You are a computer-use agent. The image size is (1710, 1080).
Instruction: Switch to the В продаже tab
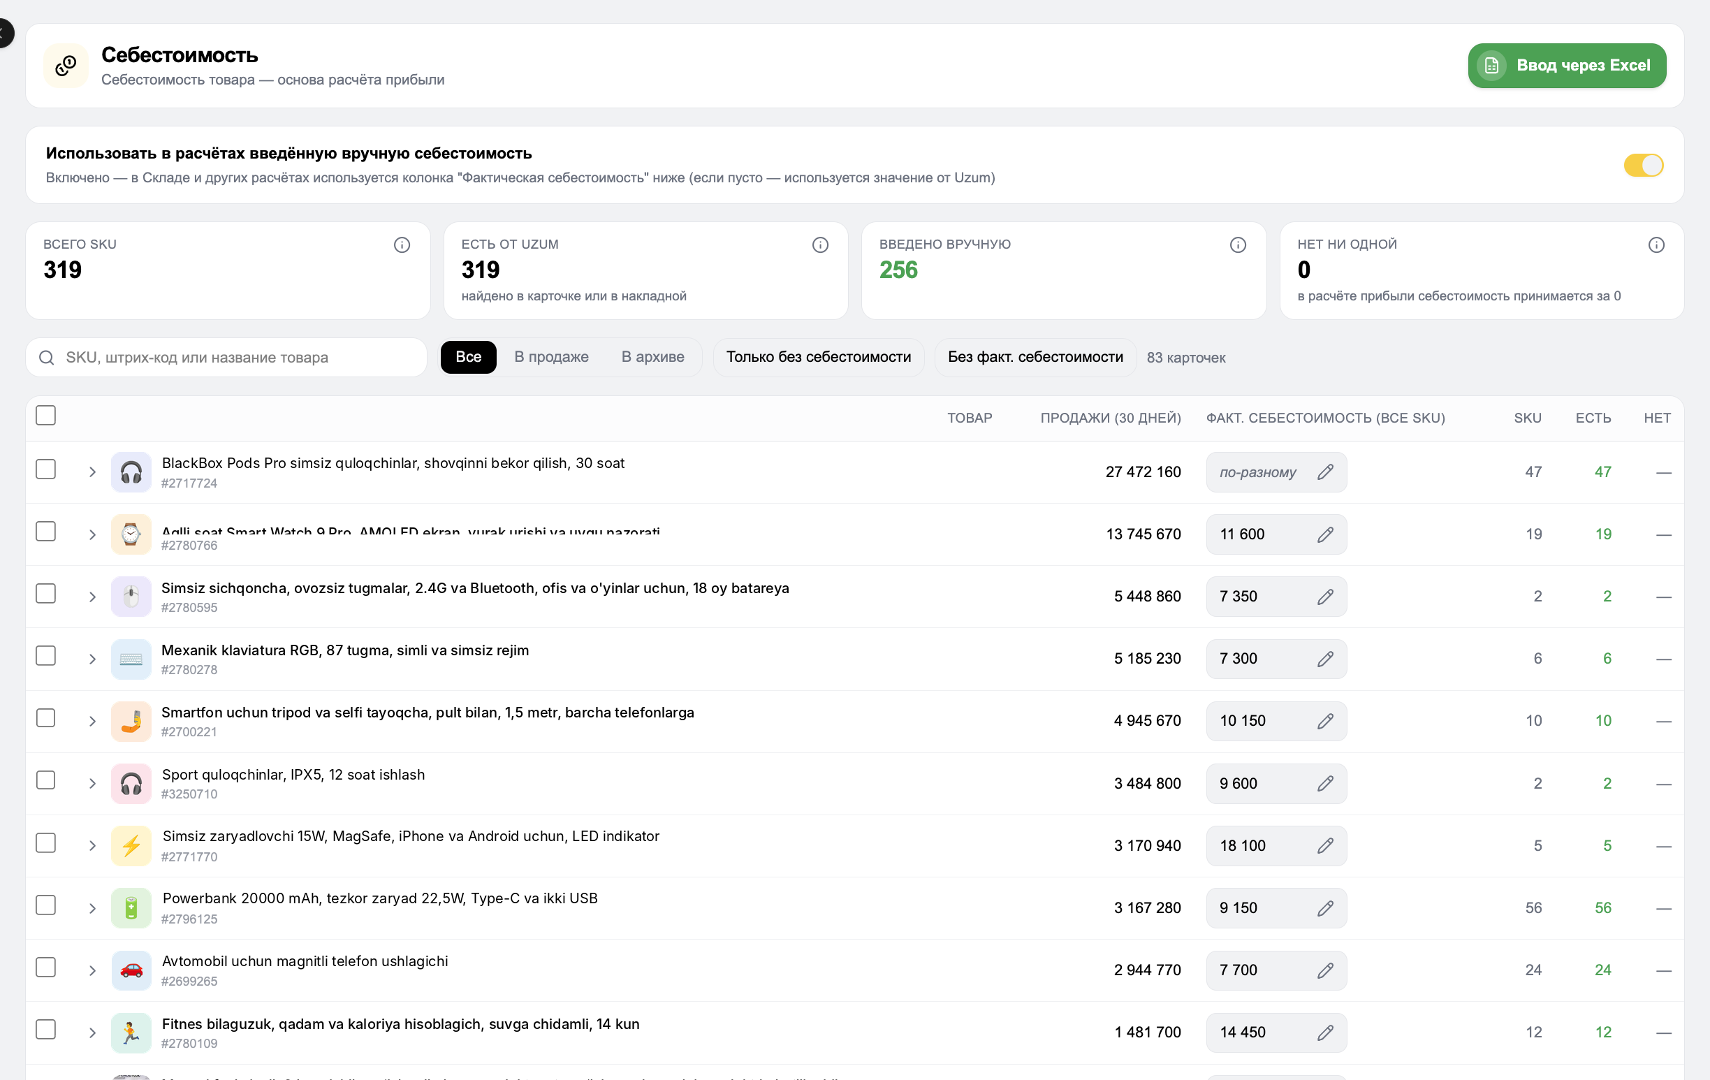pyautogui.click(x=552, y=357)
